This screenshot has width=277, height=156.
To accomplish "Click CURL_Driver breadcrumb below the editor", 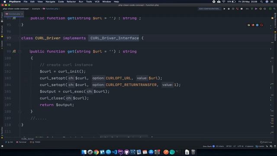I will pos(28,139).
